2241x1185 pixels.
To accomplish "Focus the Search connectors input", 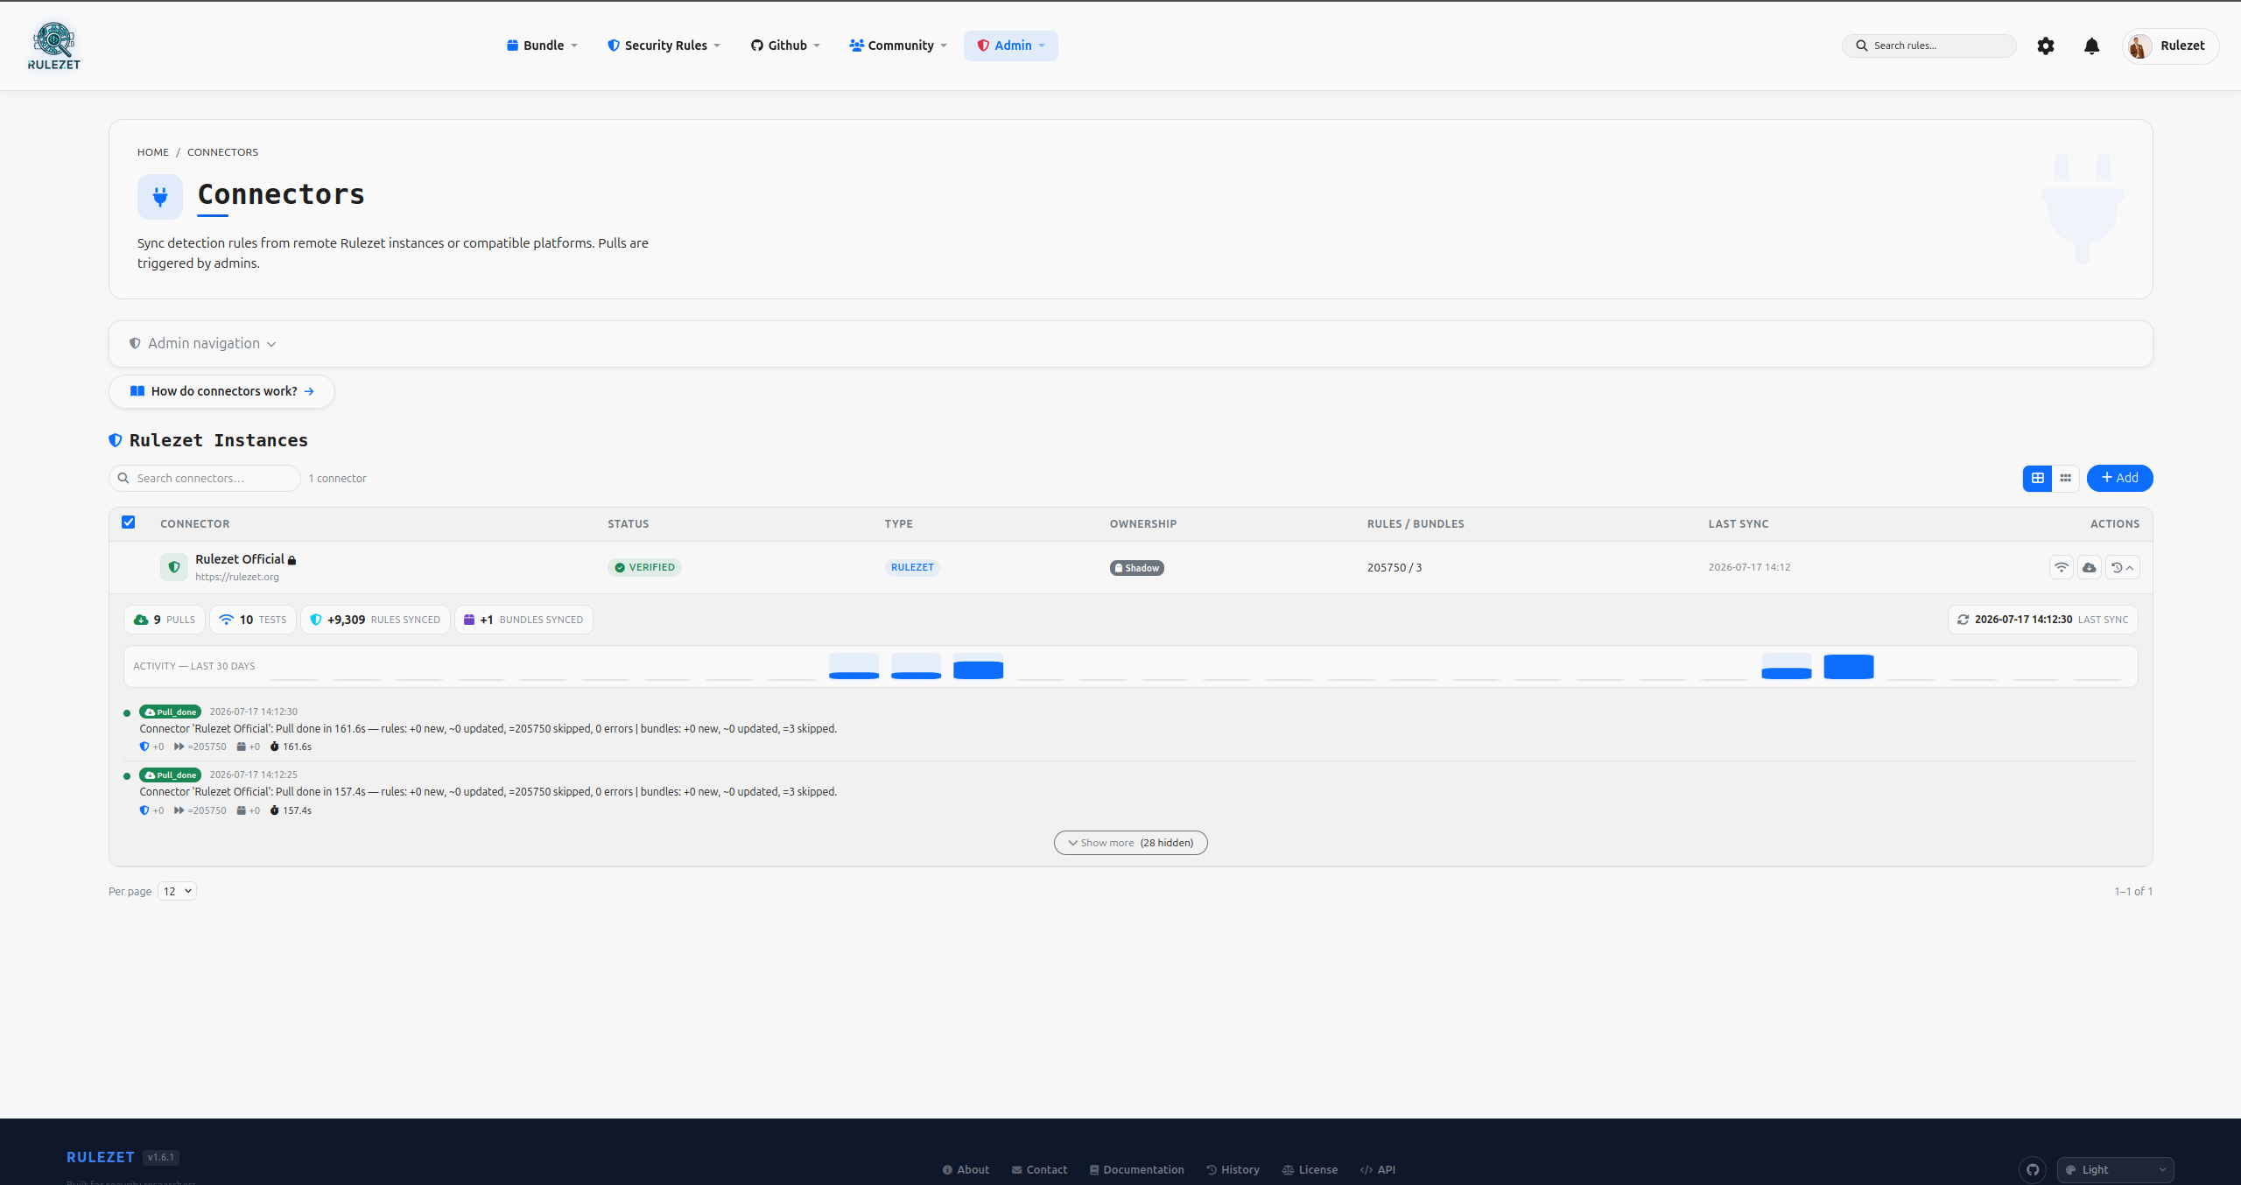I will 205,478.
